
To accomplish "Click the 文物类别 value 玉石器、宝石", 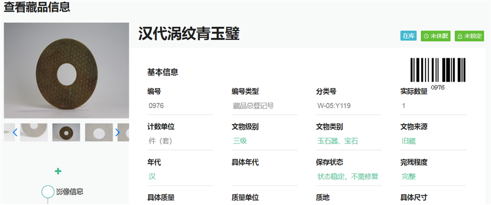I will pos(338,141).
